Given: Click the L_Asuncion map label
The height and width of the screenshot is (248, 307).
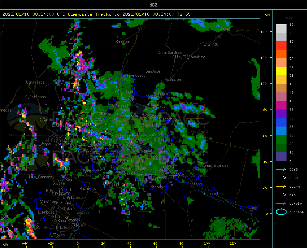Looking at the screenshot, I should click(x=171, y=79).
